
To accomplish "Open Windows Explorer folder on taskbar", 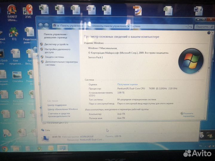I will (16, 148).
